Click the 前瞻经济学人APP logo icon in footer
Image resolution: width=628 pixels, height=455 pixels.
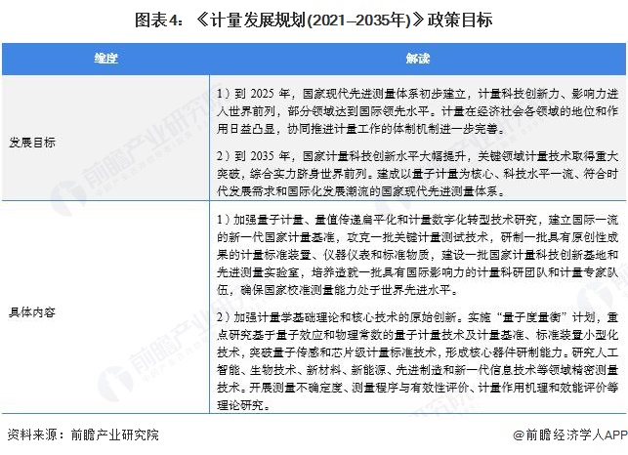coord(510,434)
